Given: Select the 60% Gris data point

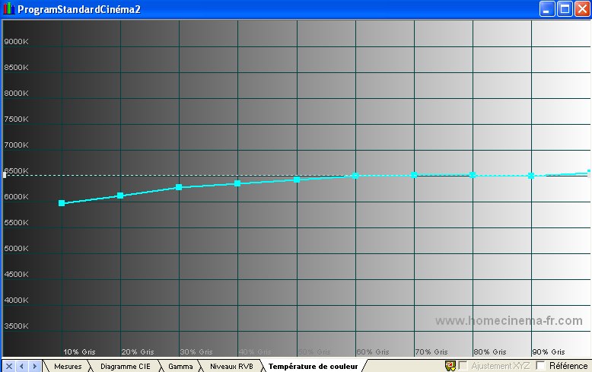Looking at the screenshot, I should coord(355,176).
